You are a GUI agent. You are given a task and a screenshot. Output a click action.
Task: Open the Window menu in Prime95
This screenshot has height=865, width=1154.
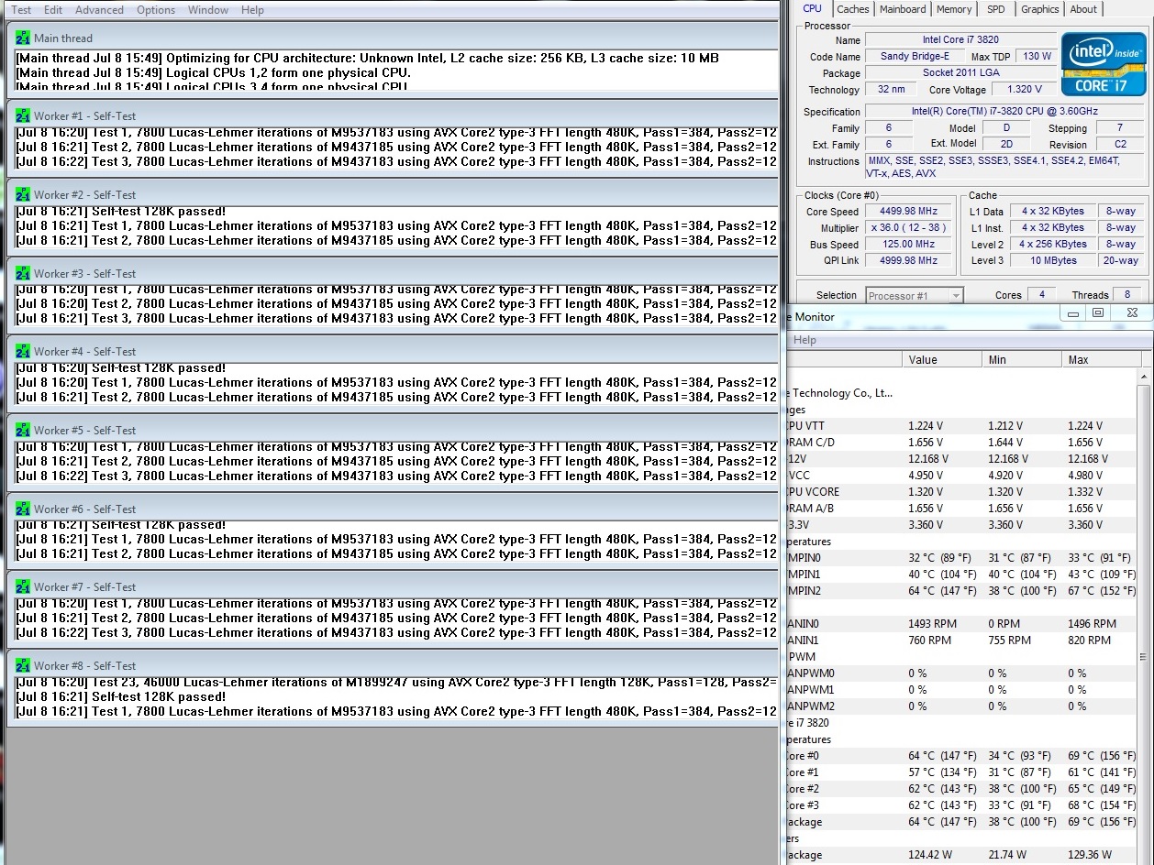[x=208, y=10]
